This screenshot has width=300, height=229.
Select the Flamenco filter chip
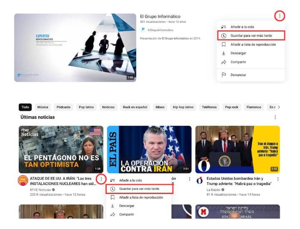[254, 107]
